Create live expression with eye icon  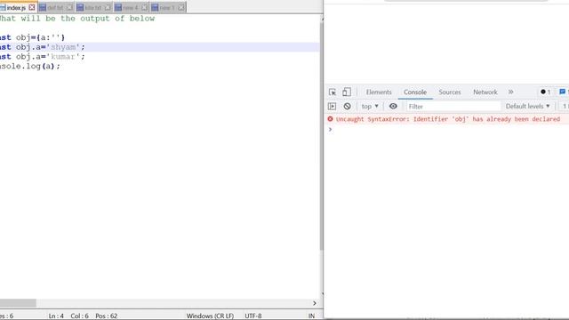tap(393, 107)
